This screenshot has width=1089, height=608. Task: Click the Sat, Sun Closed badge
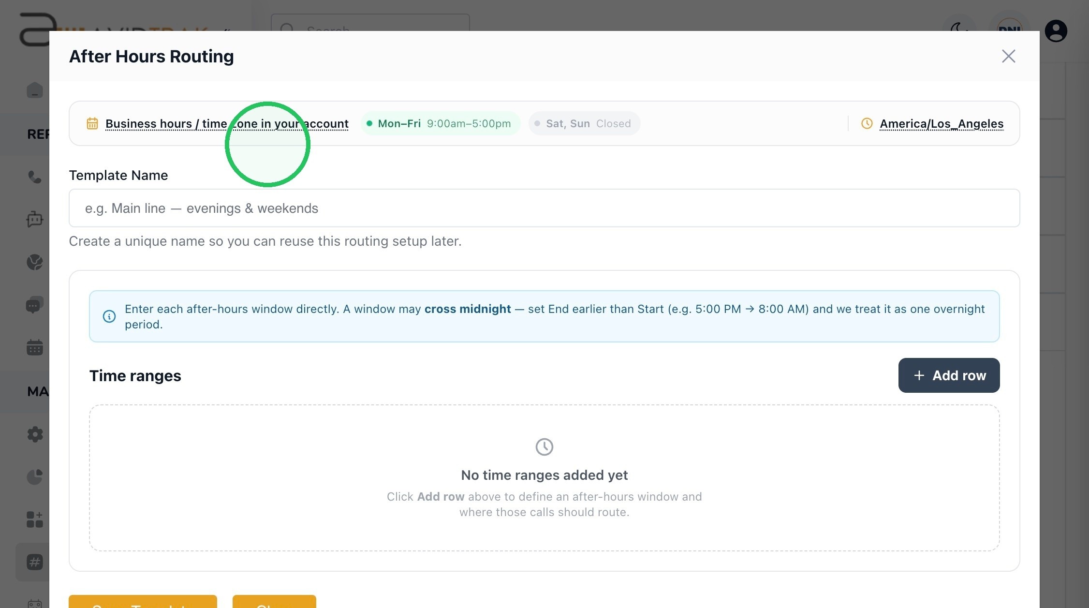click(x=584, y=123)
